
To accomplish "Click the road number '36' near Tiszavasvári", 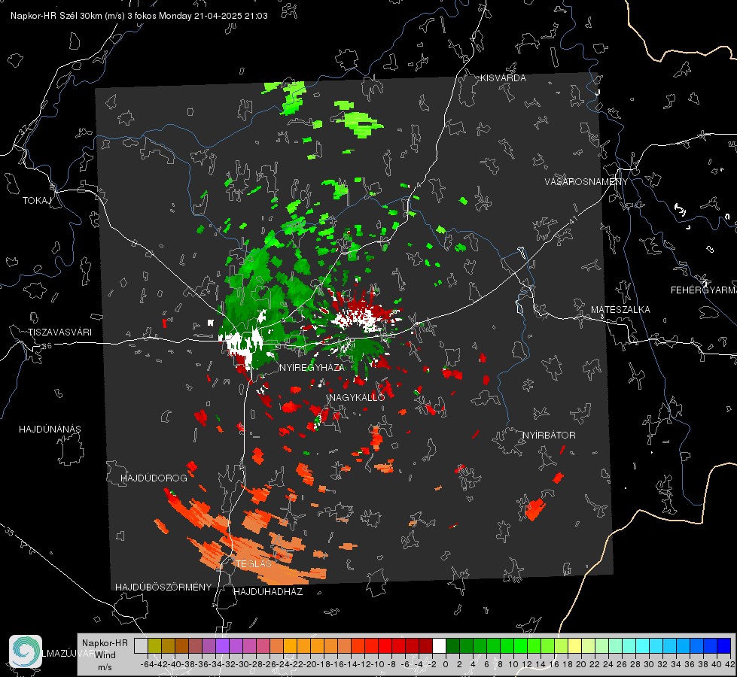I will coord(47,346).
